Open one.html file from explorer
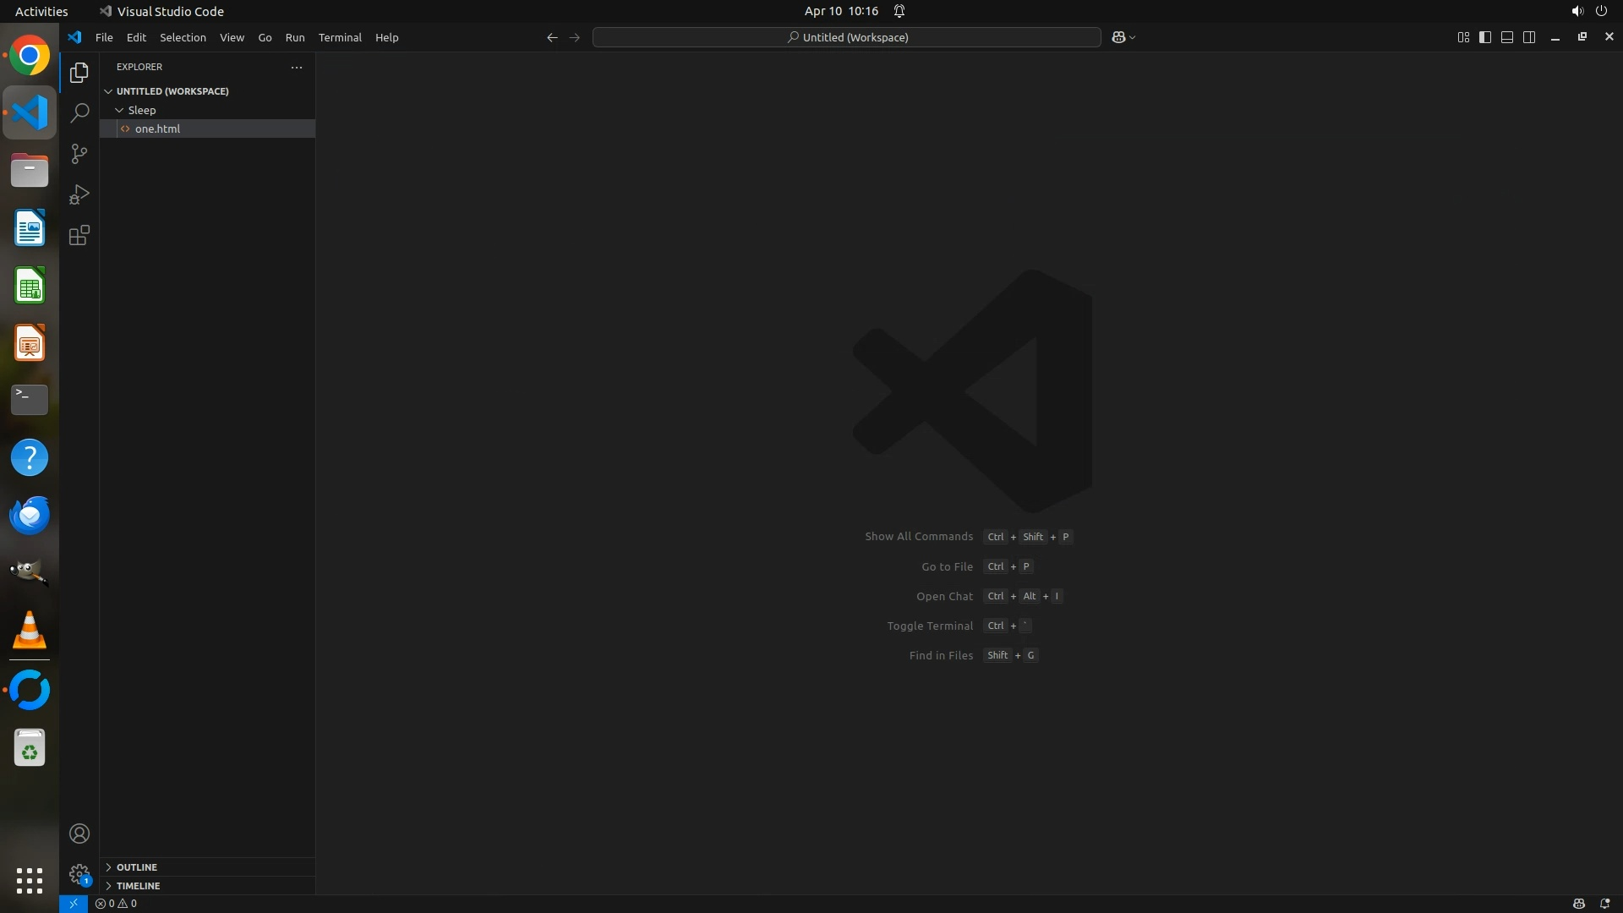 click(157, 129)
